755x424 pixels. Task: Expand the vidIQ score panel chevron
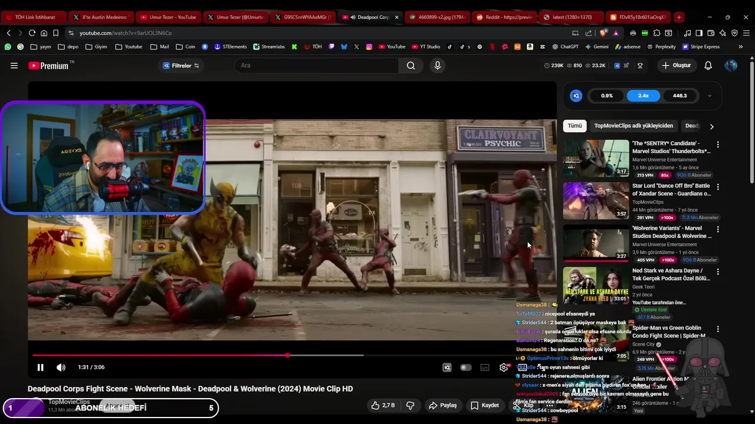click(710, 95)
